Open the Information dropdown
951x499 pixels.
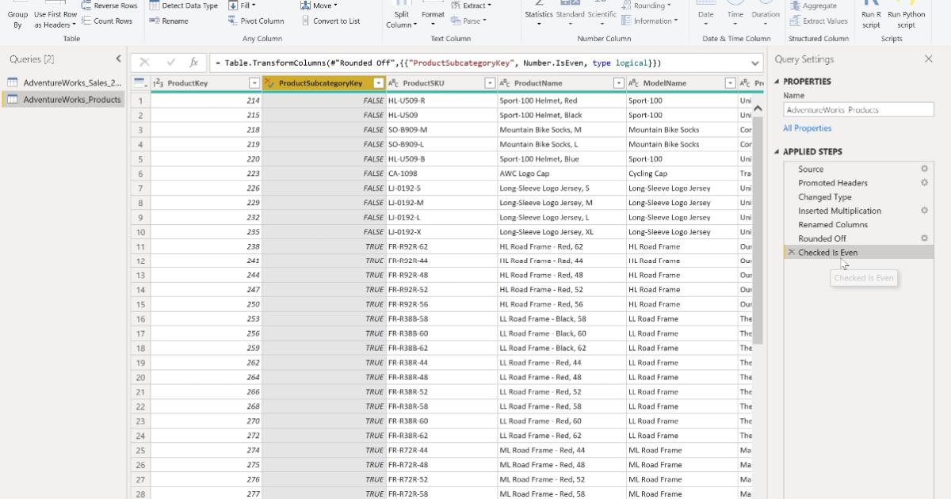click(651, 21)
